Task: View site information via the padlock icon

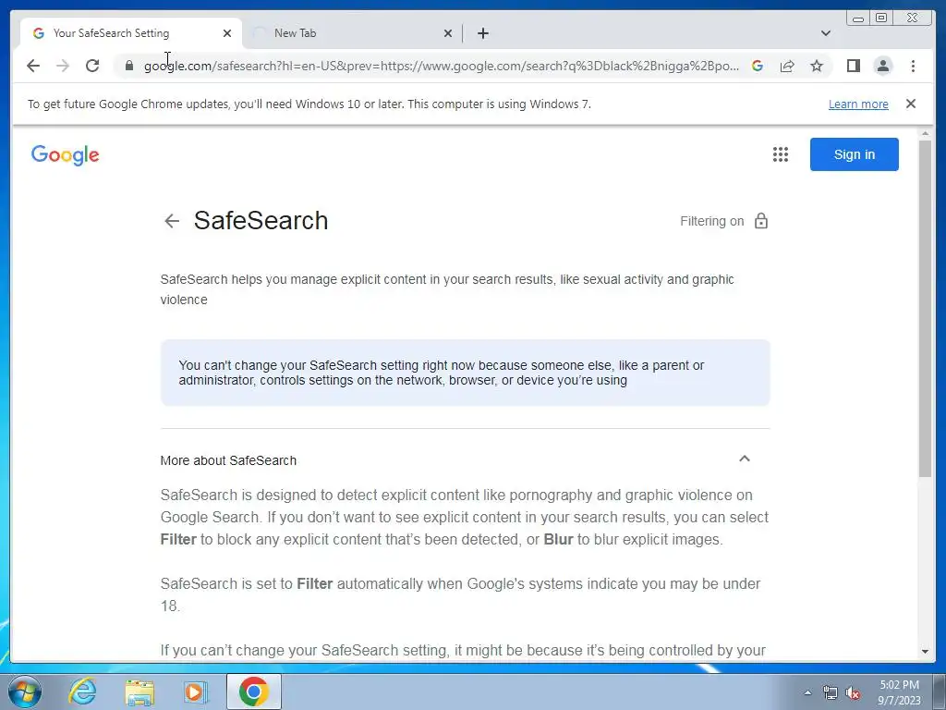Action: coord(129,66)
